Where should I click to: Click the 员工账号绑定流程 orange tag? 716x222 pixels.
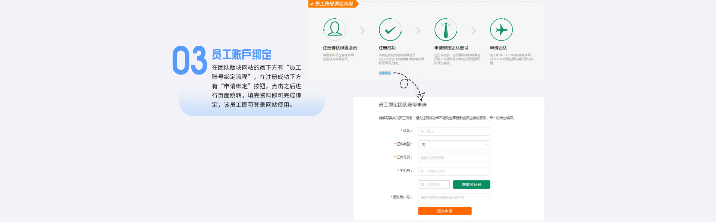coord(333,4)
